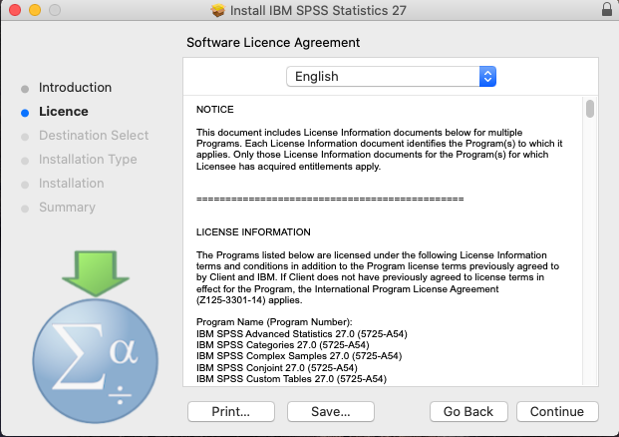Click the Installation Type step
Image resolution: width=619 pixels, height=437 pixels.
pos(88,160)
